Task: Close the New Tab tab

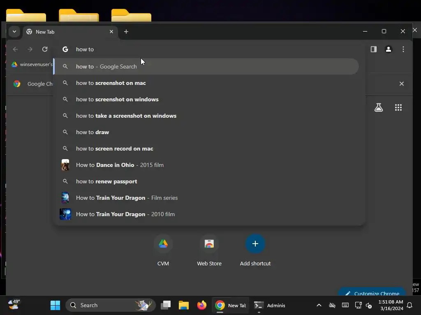Action: (x=111, y=32)
